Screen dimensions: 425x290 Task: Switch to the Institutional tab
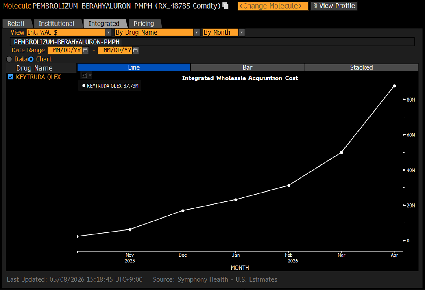click(57, 24)
